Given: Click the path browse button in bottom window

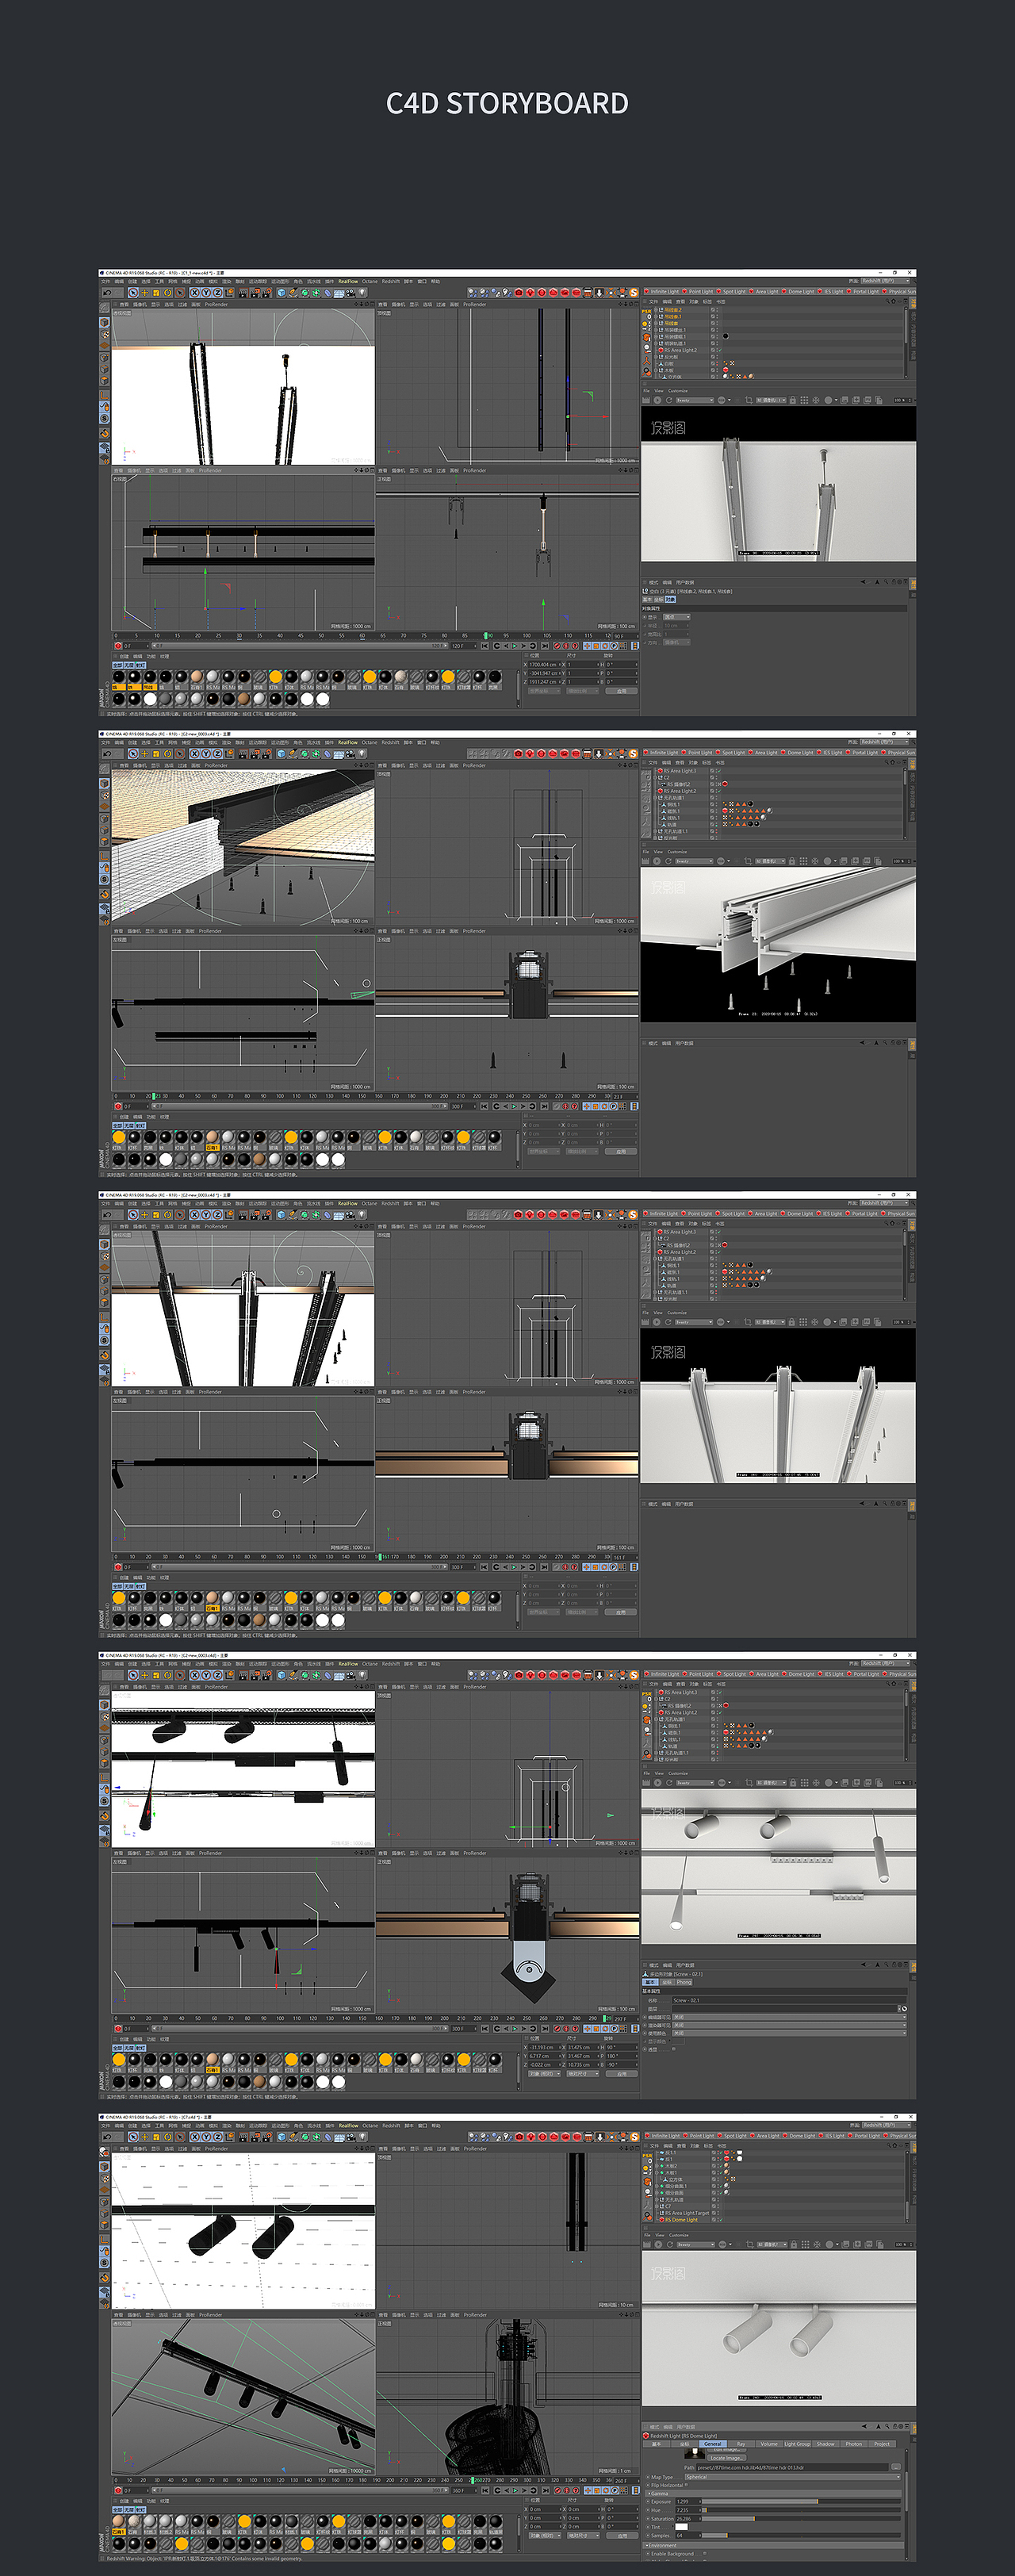Looking at the screenshot, I should [896, 2467].
